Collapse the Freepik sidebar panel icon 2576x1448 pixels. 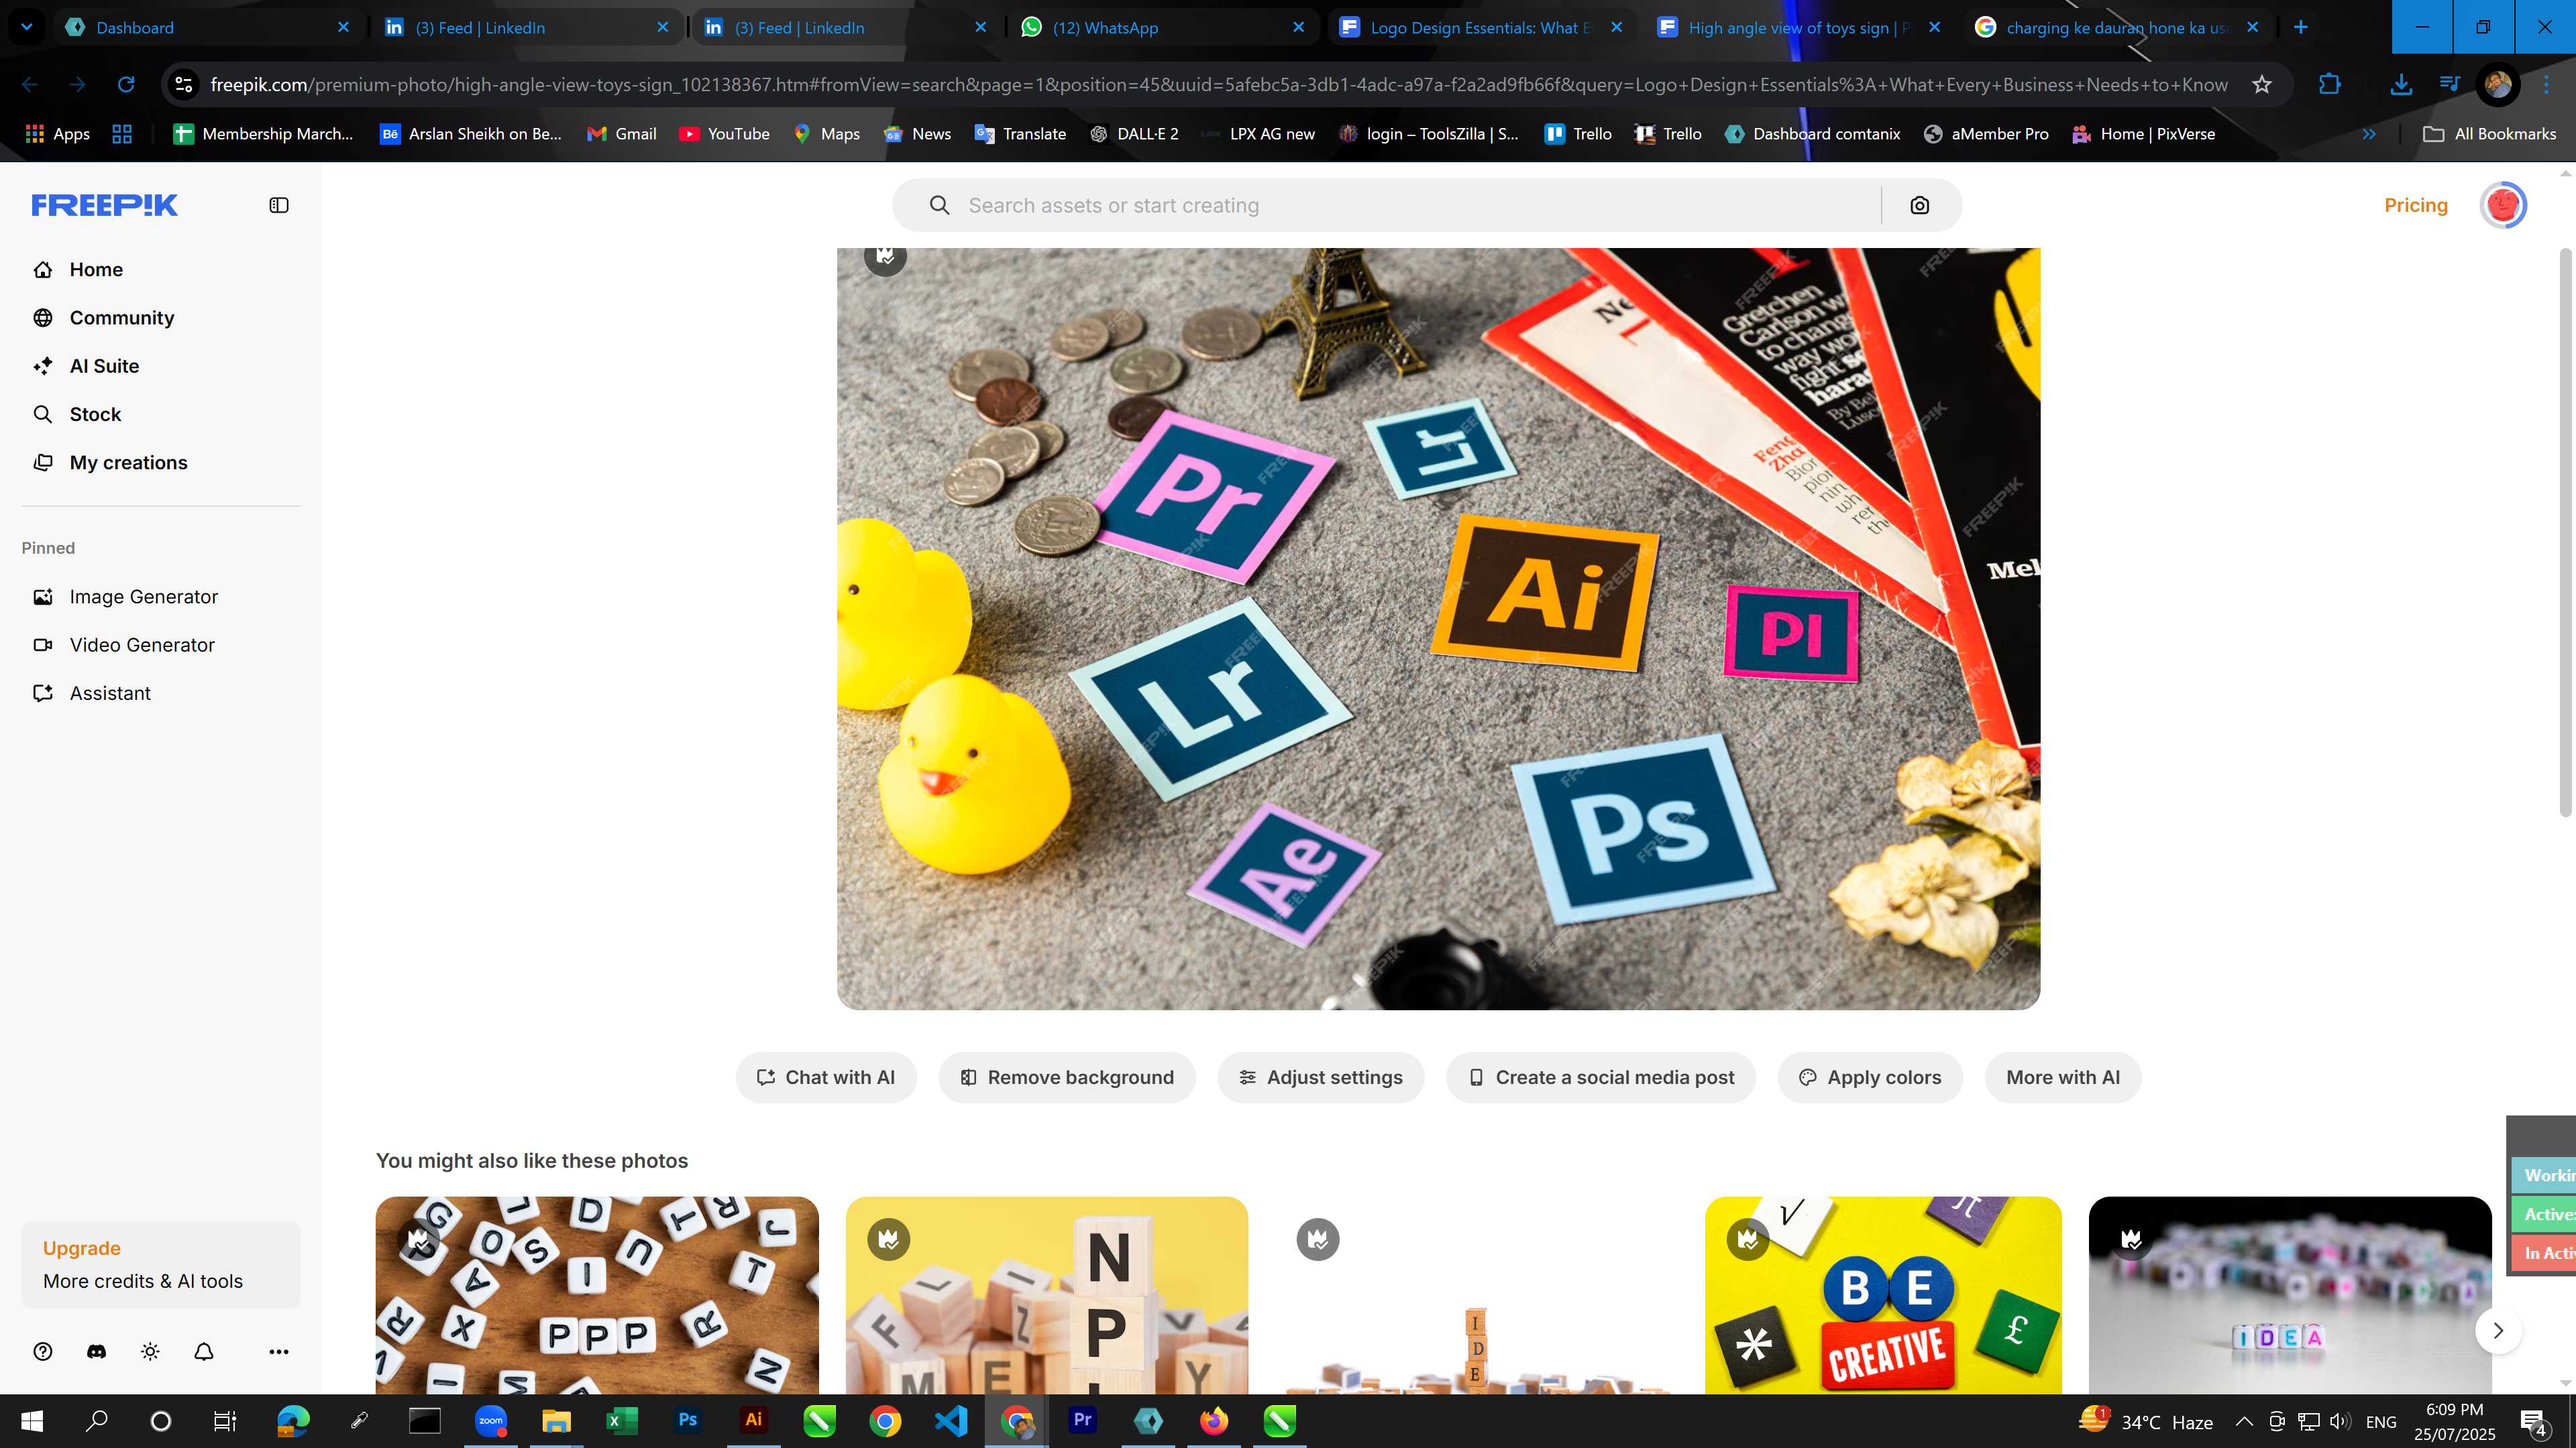tap(279, 205)
